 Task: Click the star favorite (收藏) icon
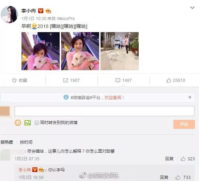pos(14,80)
